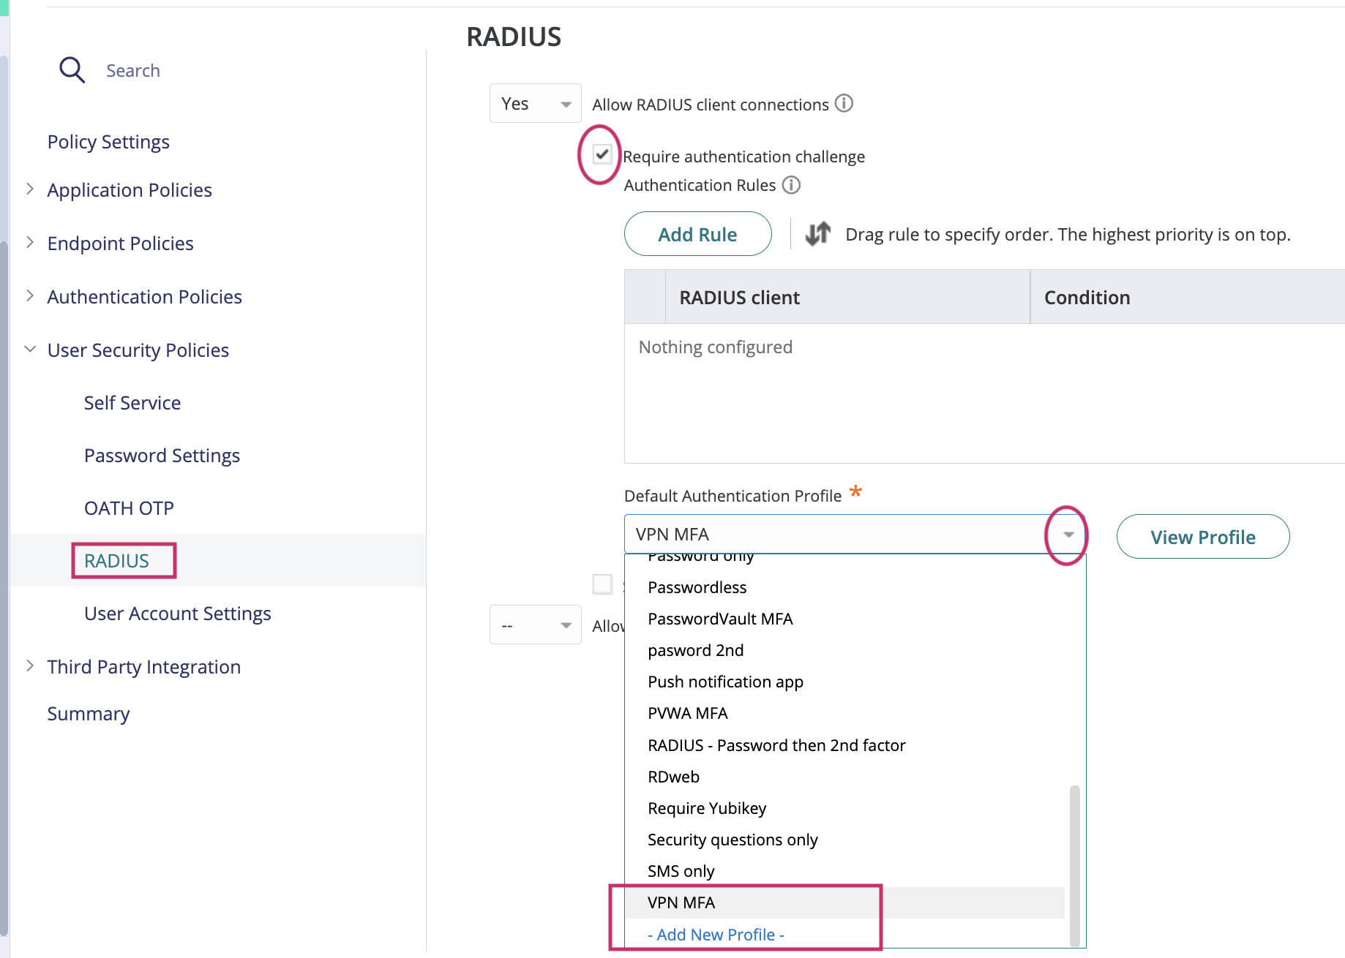Click the View Profile button

1202,536
